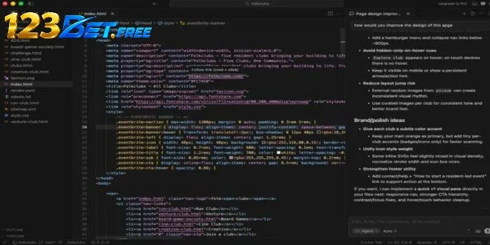Screen dimensions: 490x245
Task: Expand the OUTLINE section in sidebar
Action: point(14,230)
